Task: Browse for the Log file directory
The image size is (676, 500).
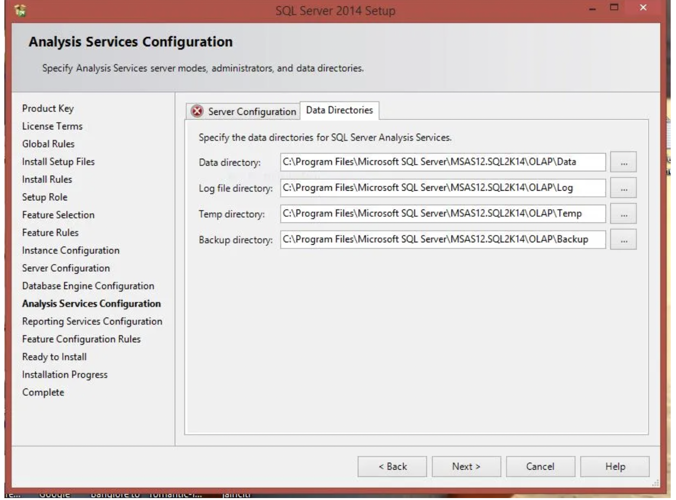Action: pos(623,188)
